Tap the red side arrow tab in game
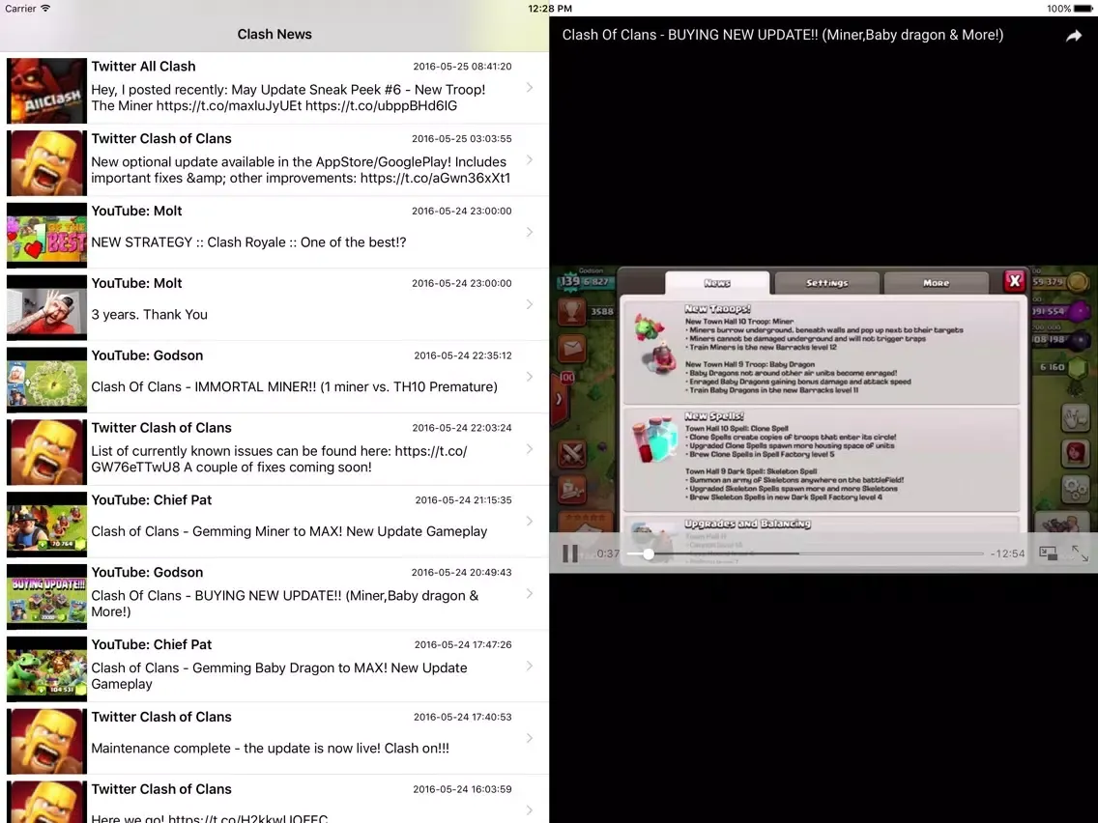Image resolution: width=1098 pixels, height=823 pixels. coord(560,399)
